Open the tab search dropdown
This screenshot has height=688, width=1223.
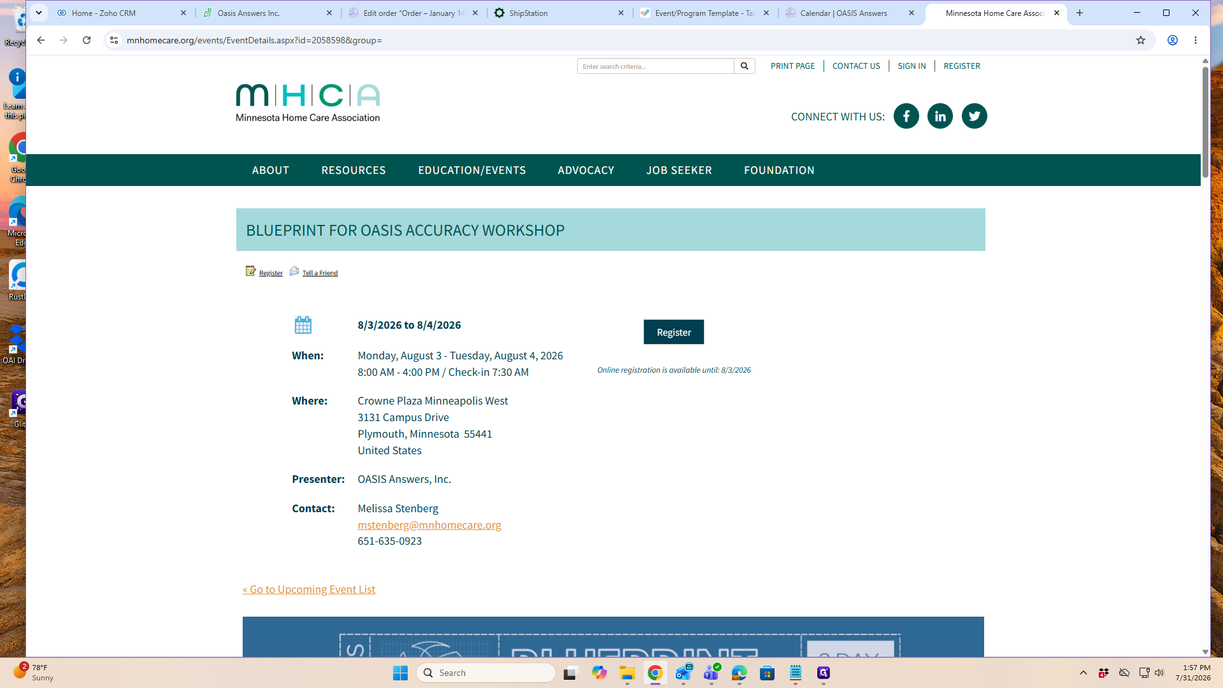pyautogui.click(x=38, y=13)
